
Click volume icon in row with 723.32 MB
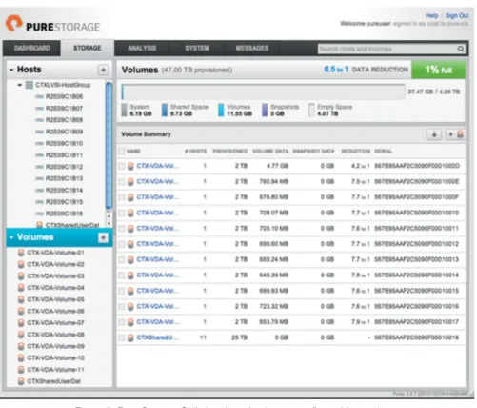click(x=130, y=306)
